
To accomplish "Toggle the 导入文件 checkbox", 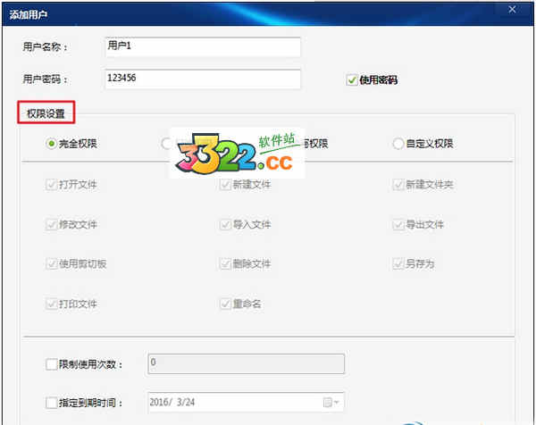I will 225,224.
